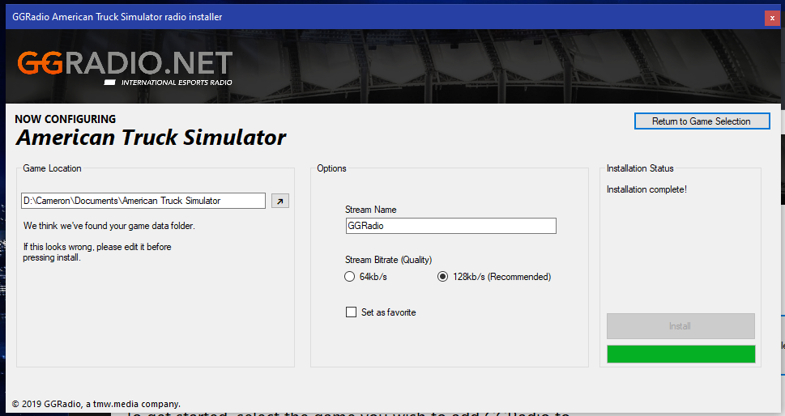Image resolution: width=785 pixels, height=416 pixels.
Task: Click the '© 2019 GGRadio, a tmw.media company.' footer
Action: 96,404
